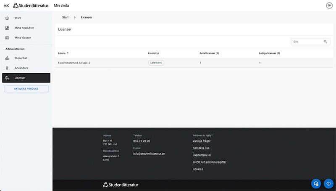Select the Licenser icon in sidebar
This screenshot has height=191, width=336.
(x=7, y=78)
